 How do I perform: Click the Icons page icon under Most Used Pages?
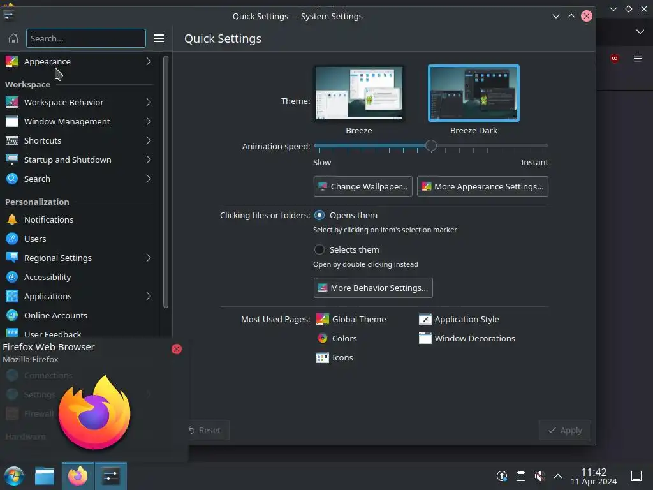tap(322, 357)
